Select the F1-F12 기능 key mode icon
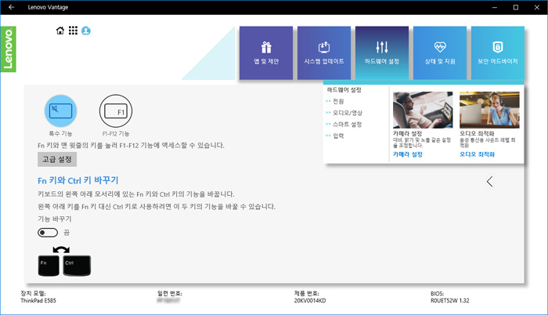 click(x=116, y=111)
